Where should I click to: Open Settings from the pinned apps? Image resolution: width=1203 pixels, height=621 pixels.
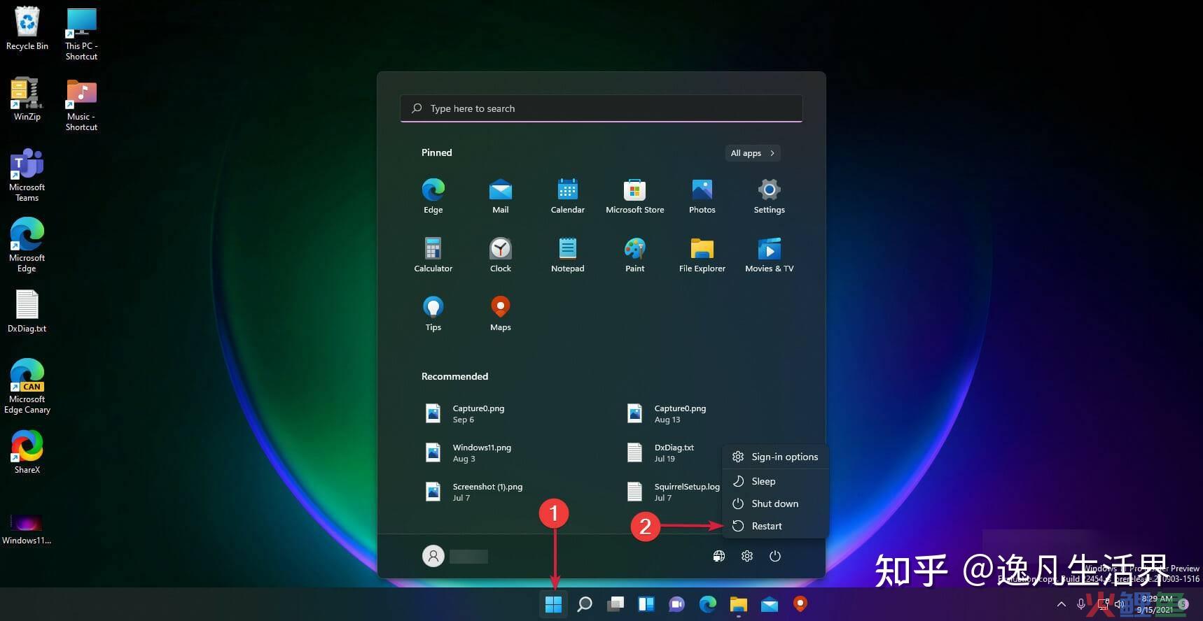coord(769,196)
